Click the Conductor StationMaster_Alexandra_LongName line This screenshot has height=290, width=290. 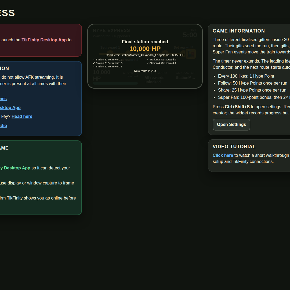click(145, 55)
